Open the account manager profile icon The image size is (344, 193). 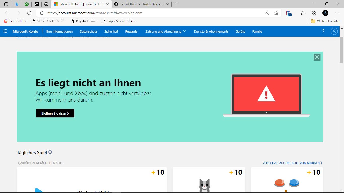point(334,31)
